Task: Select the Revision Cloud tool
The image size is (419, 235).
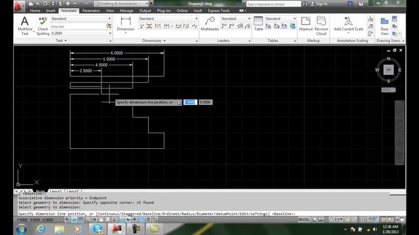Action: [x=321, y=25]
